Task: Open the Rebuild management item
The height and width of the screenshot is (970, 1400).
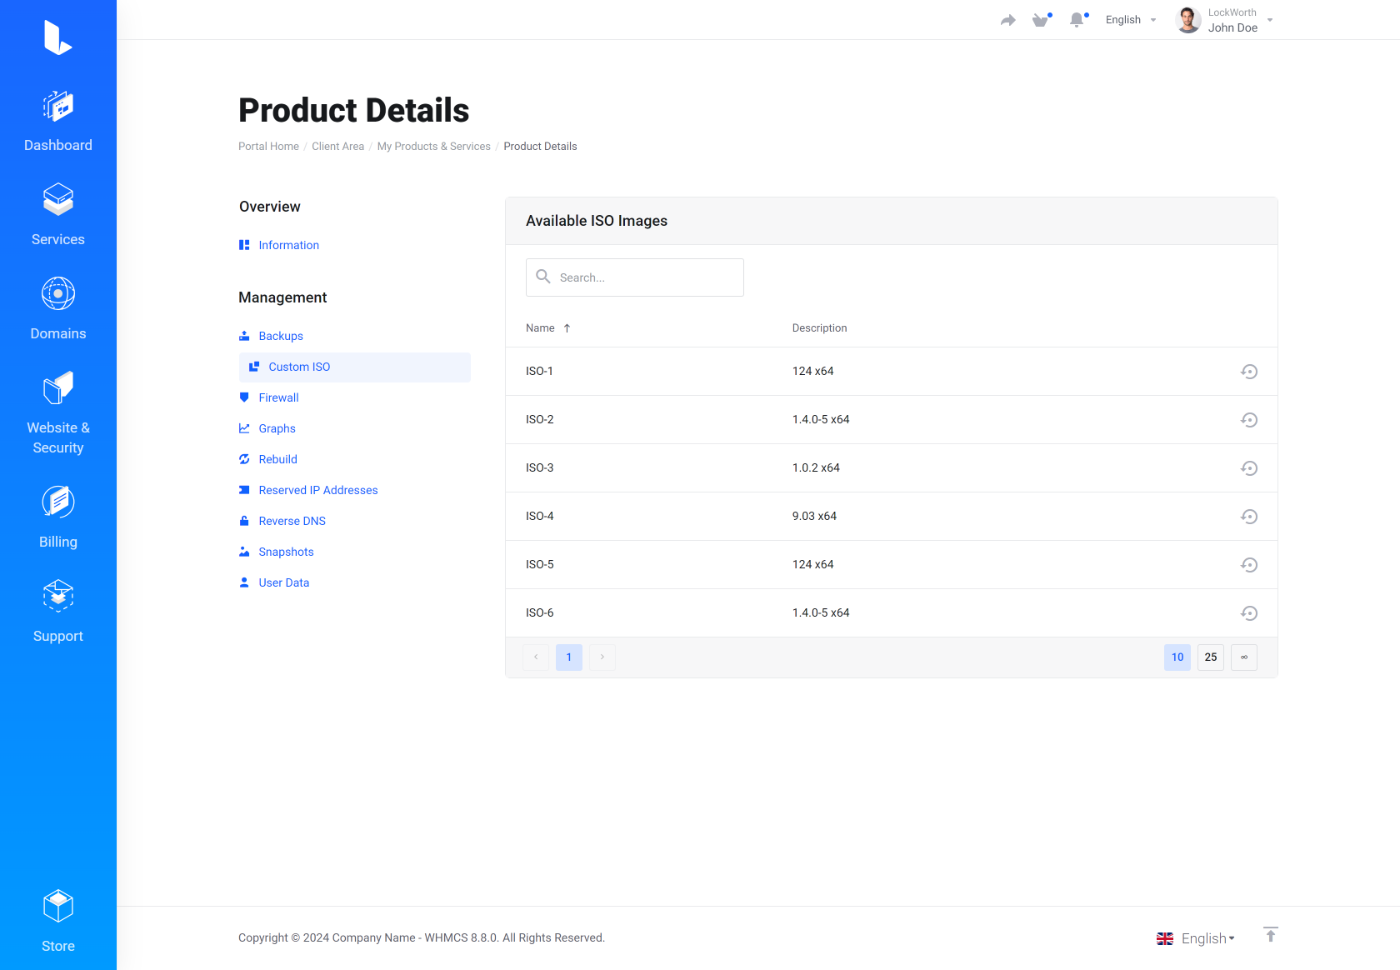Action: 277,459
